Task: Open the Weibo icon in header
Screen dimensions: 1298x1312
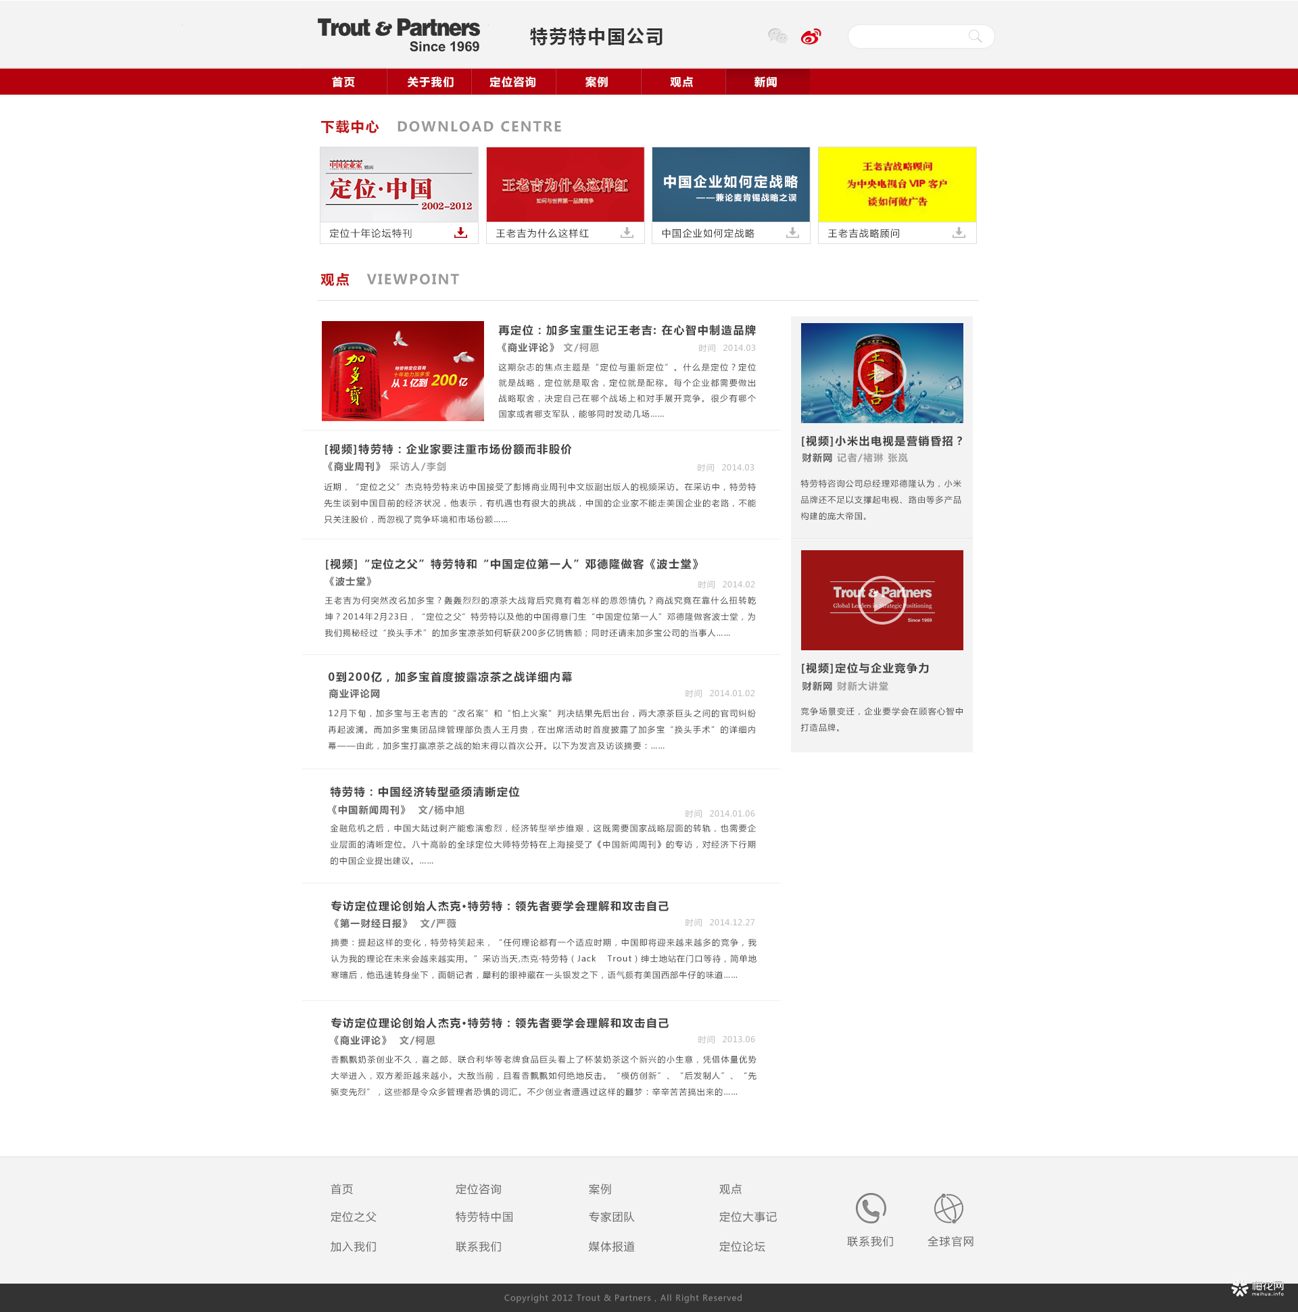Action: pos(811,36)
